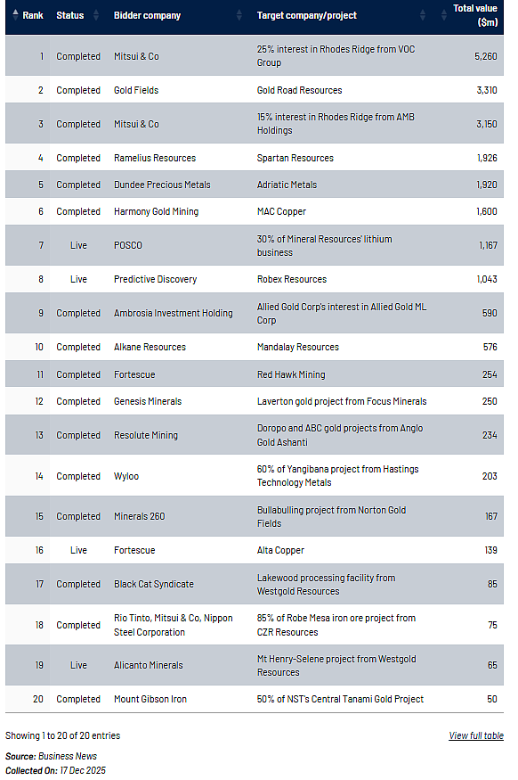Click the sort arrows beside Status header
Screen dimensions: 518x780
96,15
